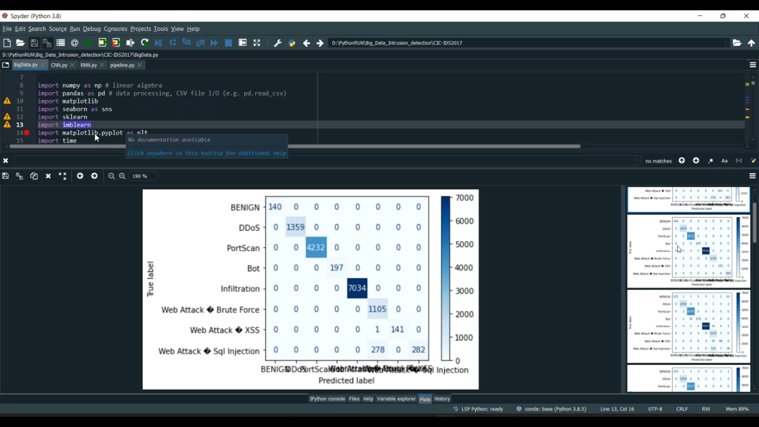Expand the working directory path dropdown

(x=727, y=43)
